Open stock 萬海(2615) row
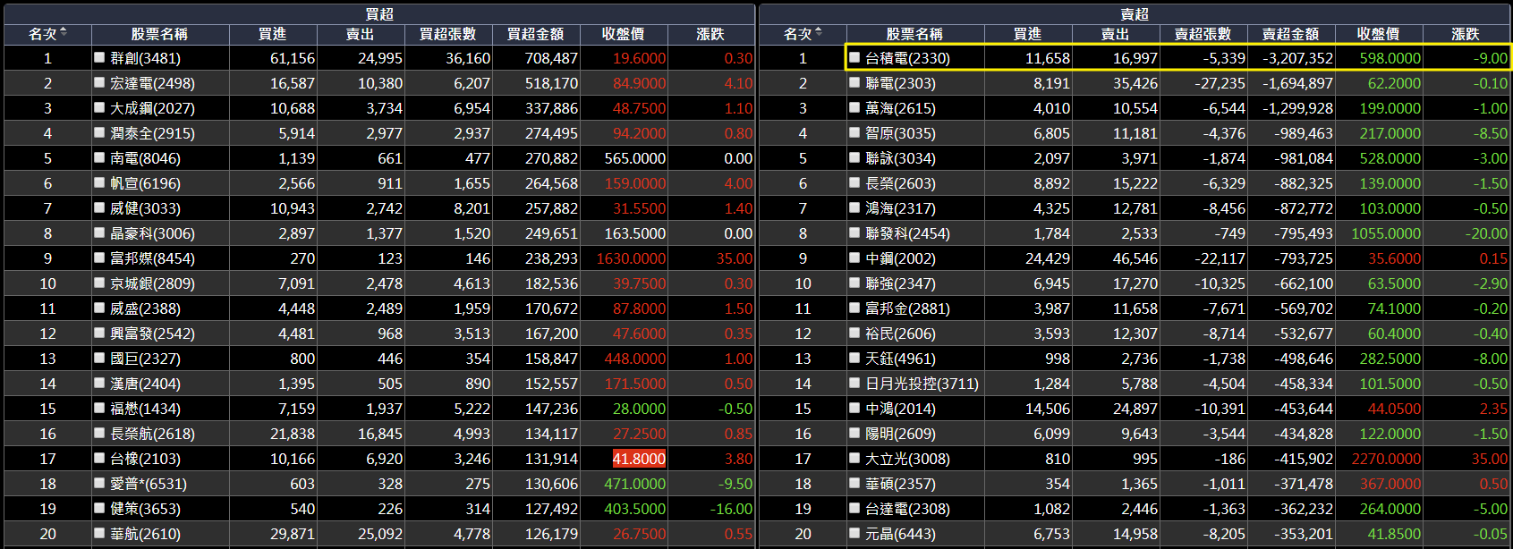The image size is (1513, 549). 1135,107
